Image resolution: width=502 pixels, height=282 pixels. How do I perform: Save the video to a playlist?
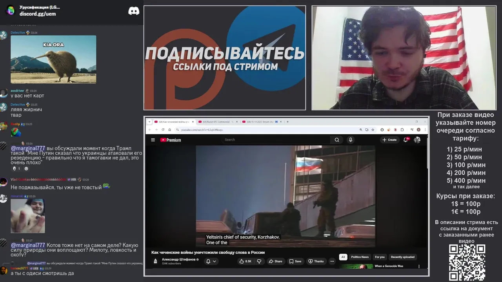(x=295, y=261)
